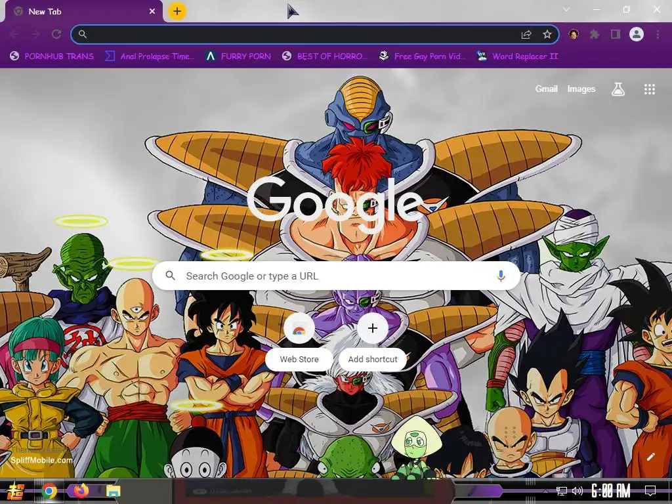Open the network status tray icon
The height and width of the screenshot is (504, 672).
tap(561, 491)
